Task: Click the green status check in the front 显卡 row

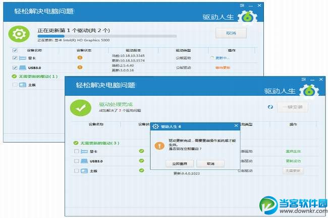Action: tap(141, 151)
